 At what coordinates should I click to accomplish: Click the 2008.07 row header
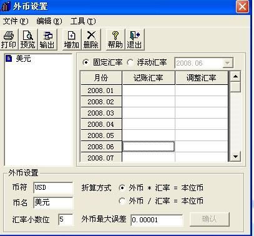101,157
